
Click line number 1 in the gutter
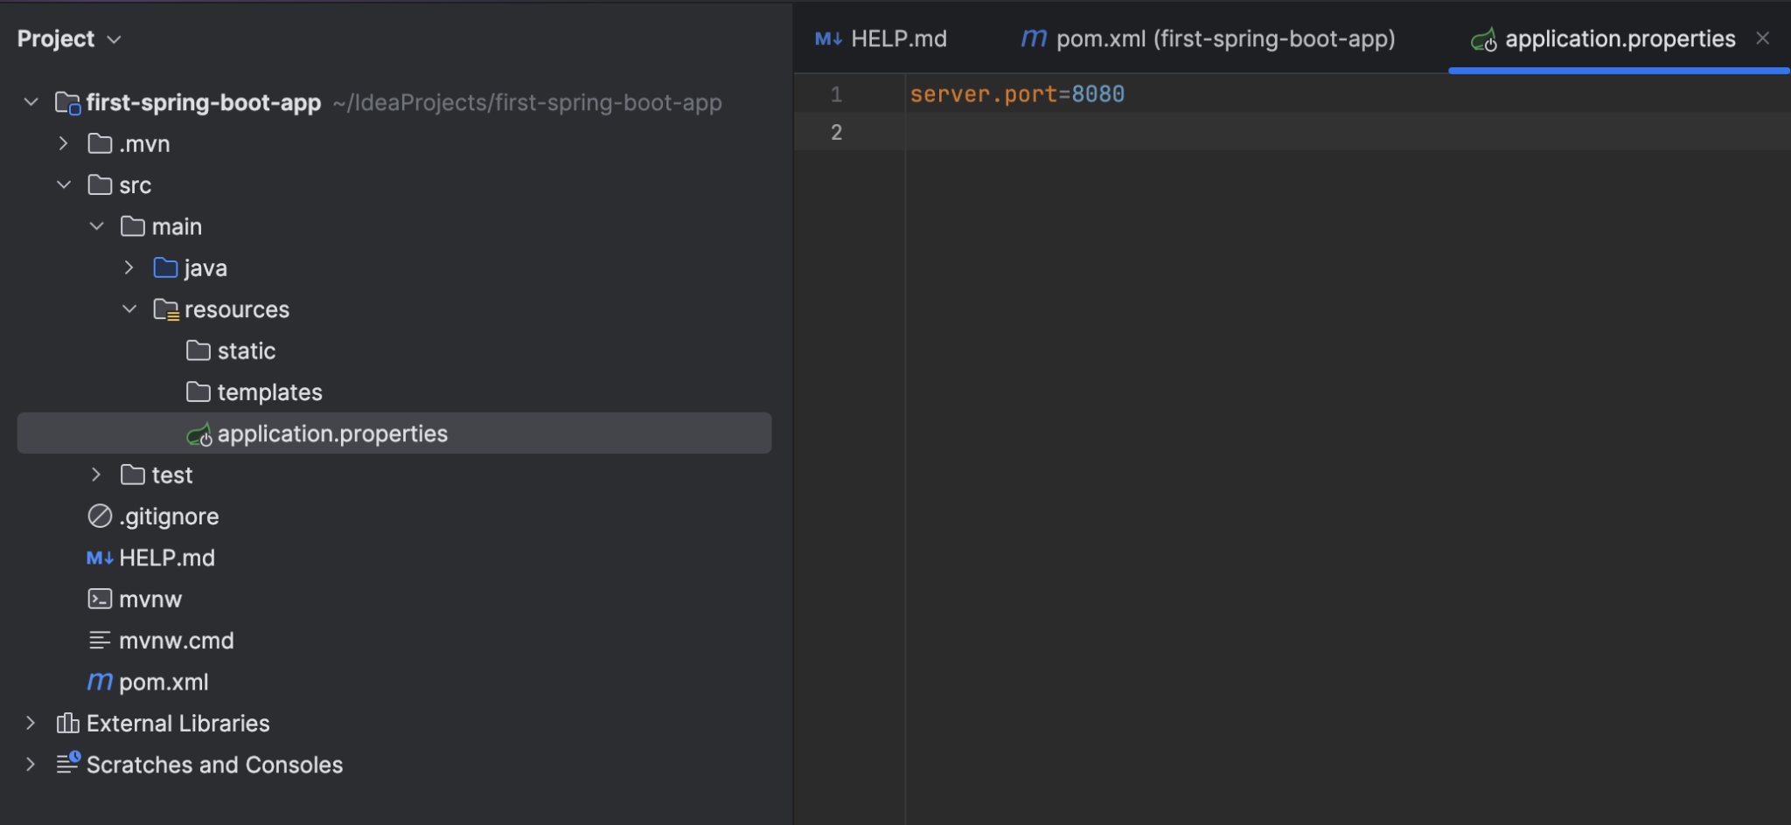(x=836, y=94)
